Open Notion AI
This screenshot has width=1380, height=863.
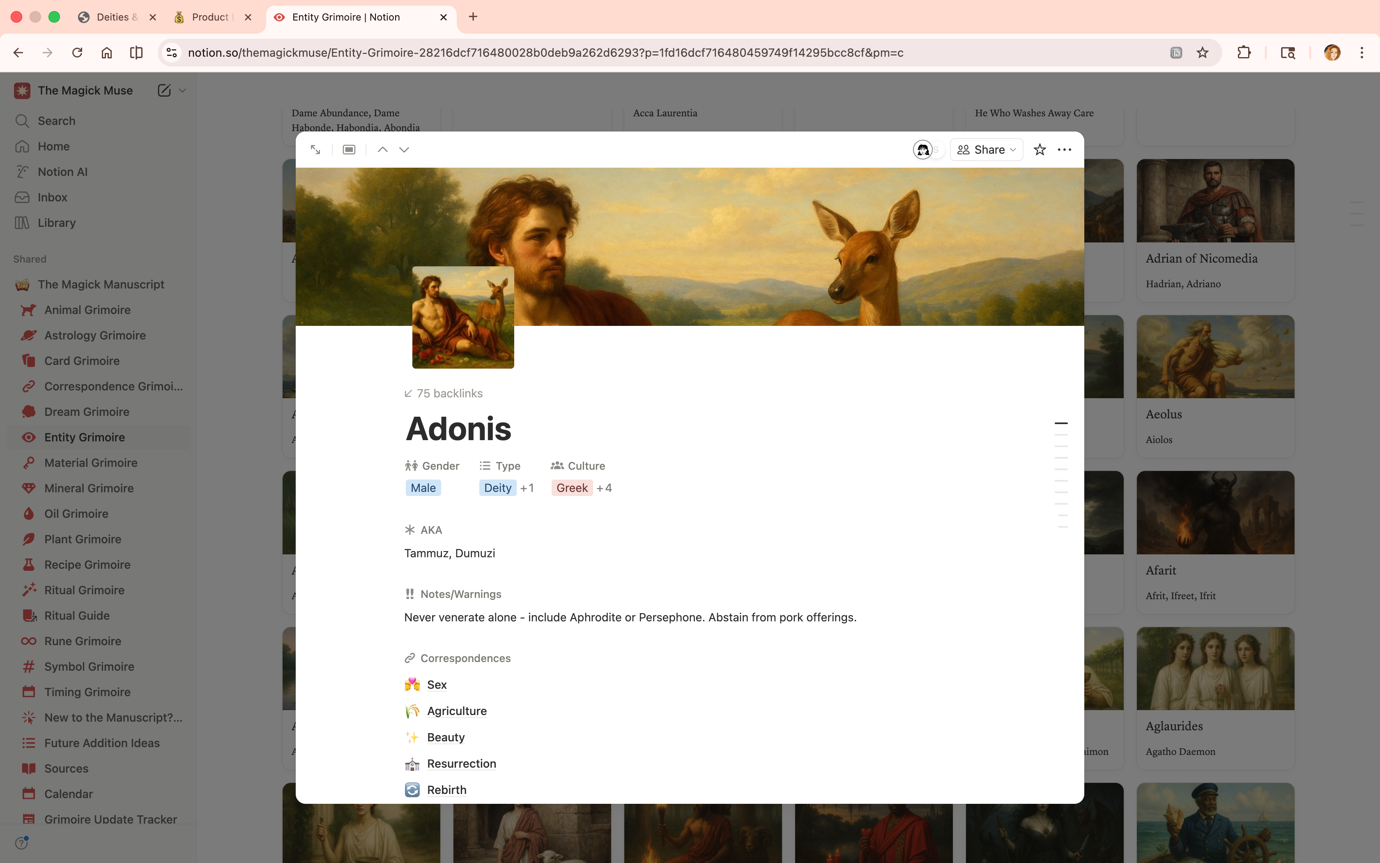99,172
